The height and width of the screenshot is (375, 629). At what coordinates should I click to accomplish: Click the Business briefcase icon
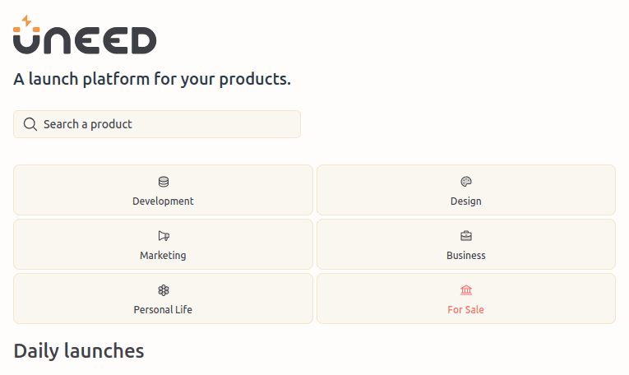click(x=466, y=236)
